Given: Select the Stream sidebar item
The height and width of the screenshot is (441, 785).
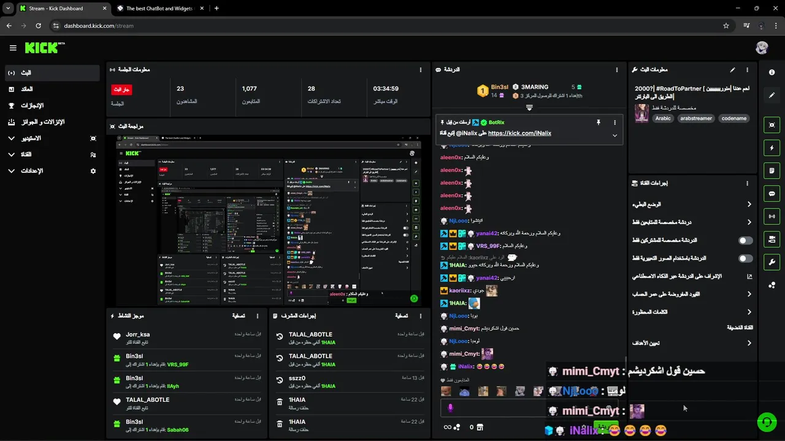Looking at the screenshot, I should point(52,73).
